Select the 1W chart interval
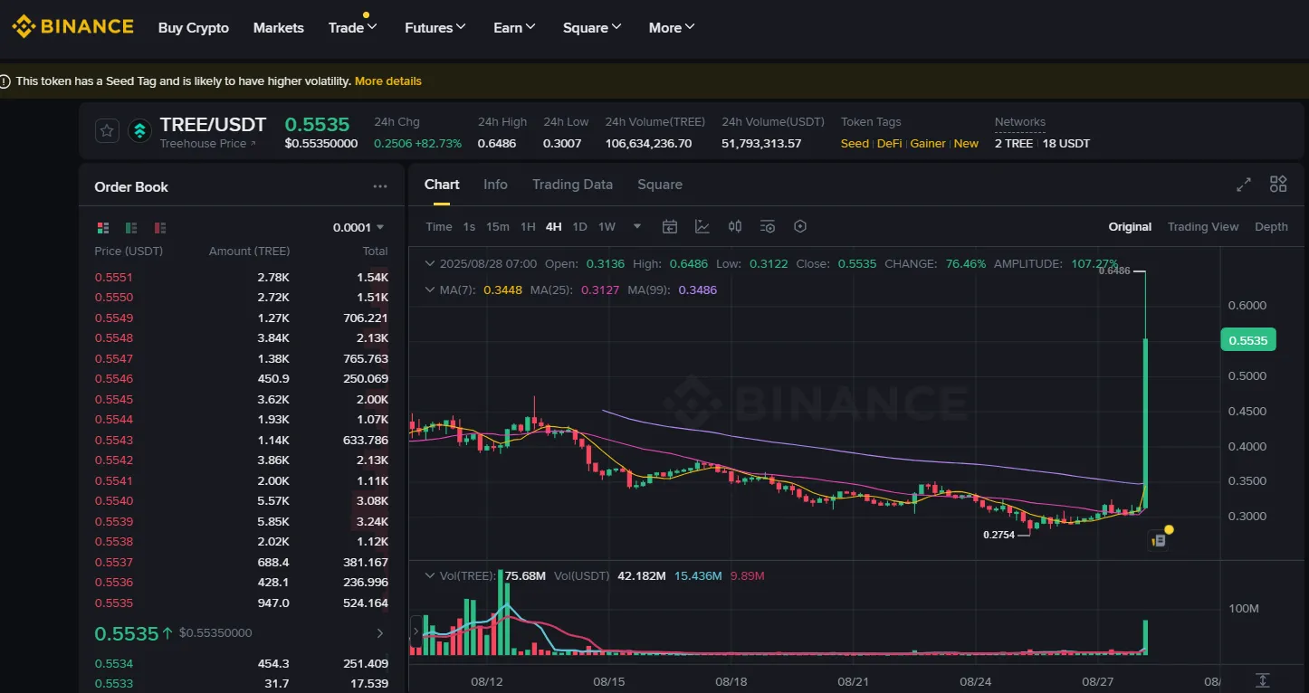 tap(607, 227)
